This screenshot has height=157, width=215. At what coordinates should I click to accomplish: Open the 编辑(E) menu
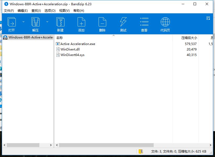pyautogui.click(x=23, y=11)
